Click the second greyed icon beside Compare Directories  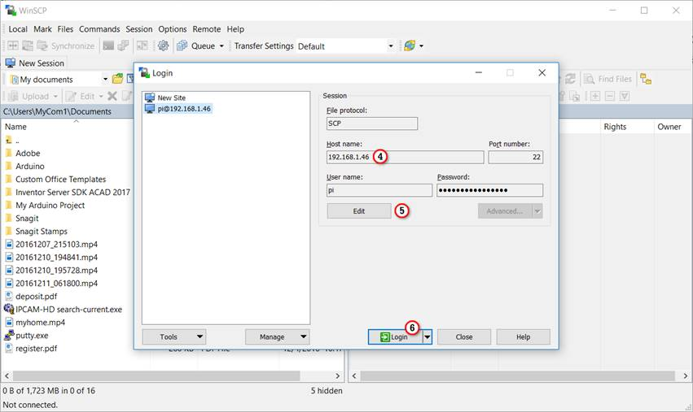(28, 46)
